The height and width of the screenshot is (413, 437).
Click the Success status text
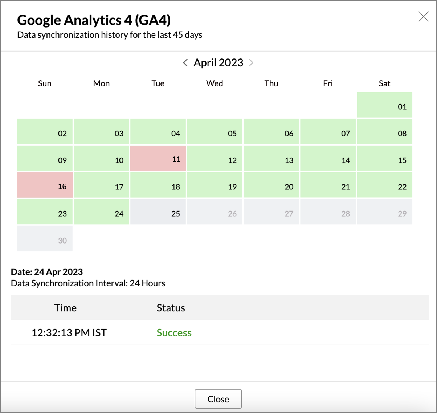174,333
